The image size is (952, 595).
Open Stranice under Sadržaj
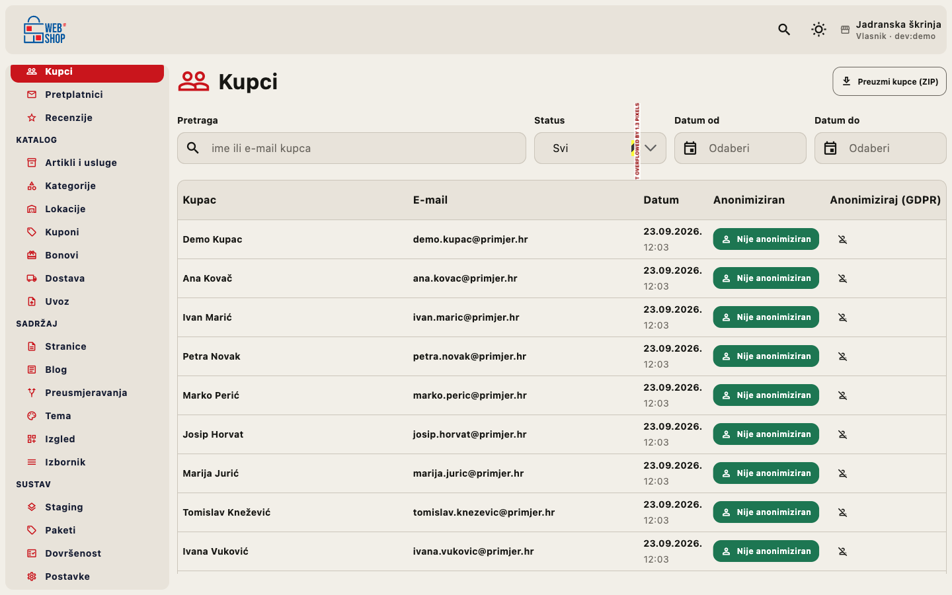click(x=87, y=346)
